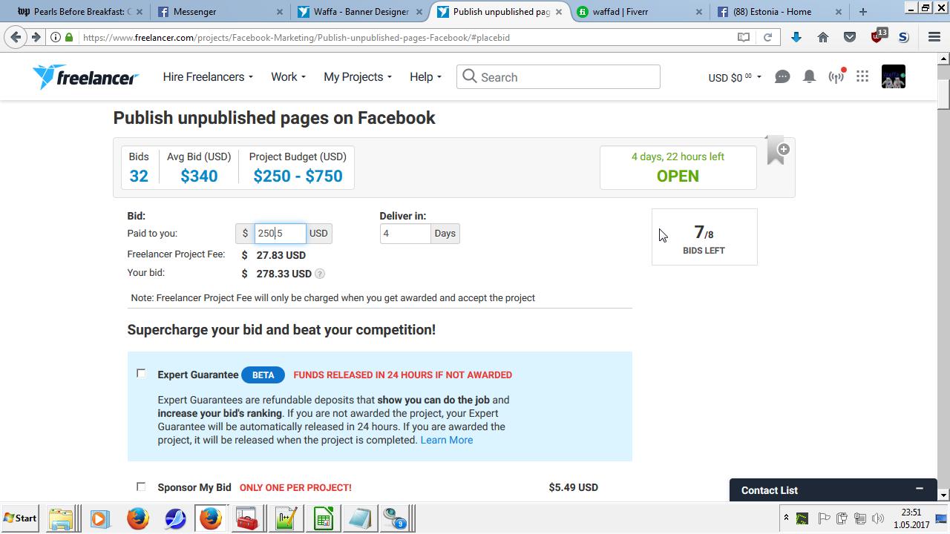Viewport: 950px width, 534px height.
Task: Click the volume speaker tray icon
Action: click(x=879, y=518)
